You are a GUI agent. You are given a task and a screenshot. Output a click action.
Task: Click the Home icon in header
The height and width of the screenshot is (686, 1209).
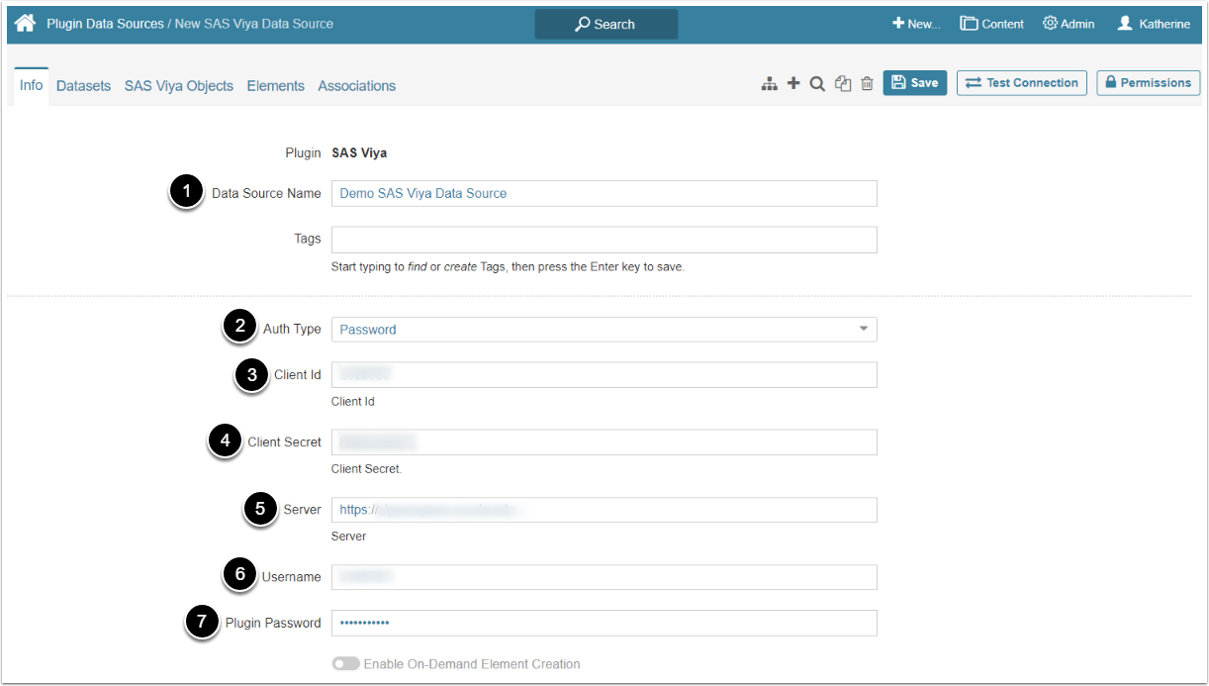point(25,23)
